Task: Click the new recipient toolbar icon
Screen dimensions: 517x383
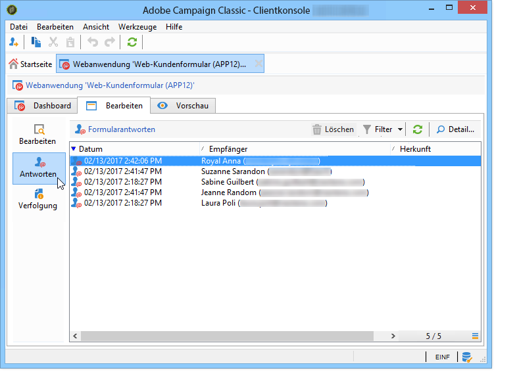Action: tap(14, 42)
